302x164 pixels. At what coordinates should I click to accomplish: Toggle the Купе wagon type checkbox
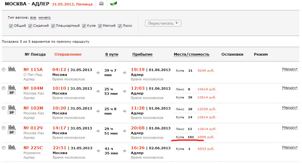click(x=84, y=26)
